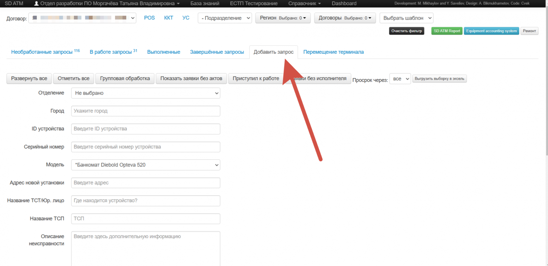Switch to Необработанные запросы tab
The height and width of the screenshot is (266, 548).
point(42,52)
